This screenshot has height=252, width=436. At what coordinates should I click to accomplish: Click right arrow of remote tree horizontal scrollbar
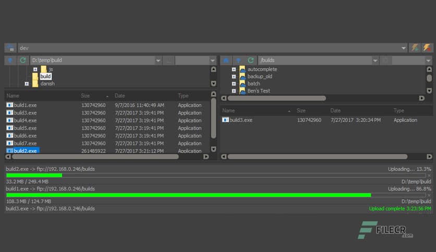pyautogui.click(x=422, y=98)
